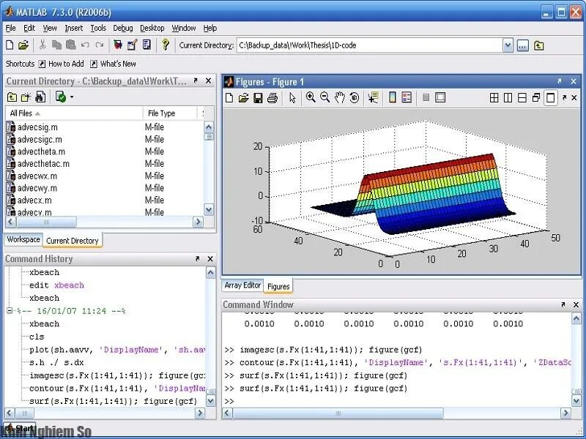Toggle Insert Colorbar icon
This screenshot has height=439, width=586.
[392, 98]
